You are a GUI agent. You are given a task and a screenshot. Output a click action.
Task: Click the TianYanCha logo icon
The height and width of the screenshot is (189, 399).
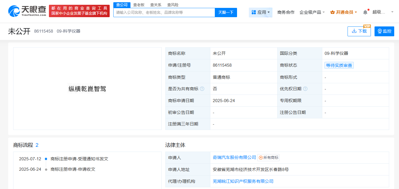pos(14,11)
